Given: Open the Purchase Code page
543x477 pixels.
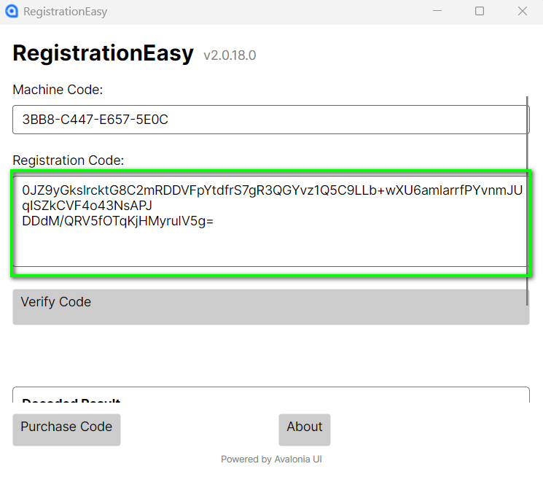Looking at the screenshot, I should [66, 429].
